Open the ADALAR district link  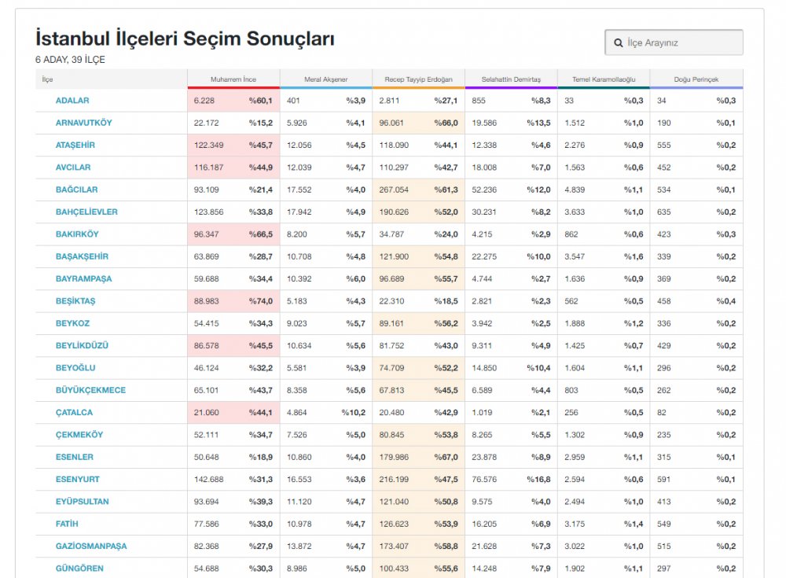[x=72, y=101]
